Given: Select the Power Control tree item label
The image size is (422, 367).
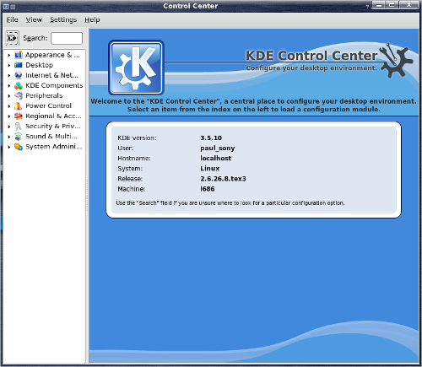Looking at the screenshot, I should [x=48, y=105].
